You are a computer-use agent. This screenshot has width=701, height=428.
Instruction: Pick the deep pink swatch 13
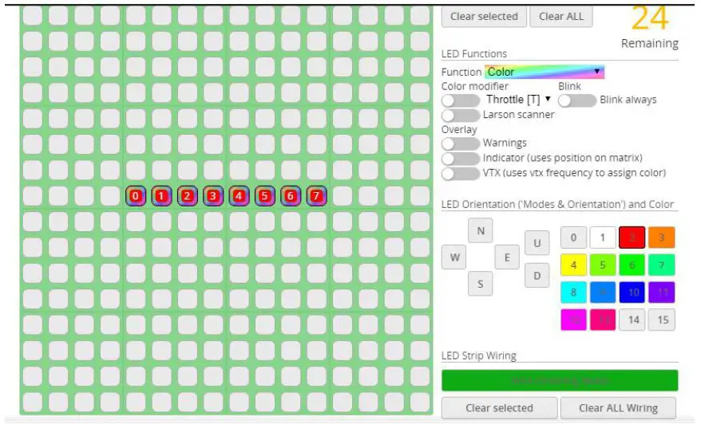pyautogui.click(x=603, y=320)
